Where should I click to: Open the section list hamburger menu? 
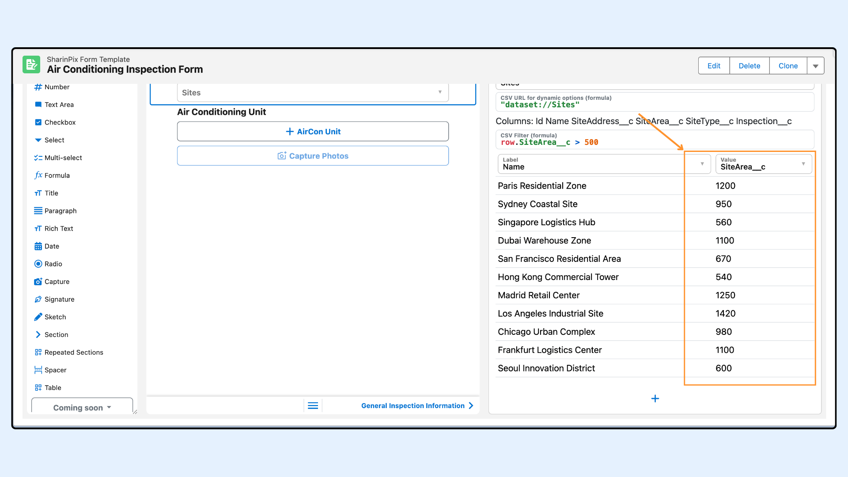[313, 406]
